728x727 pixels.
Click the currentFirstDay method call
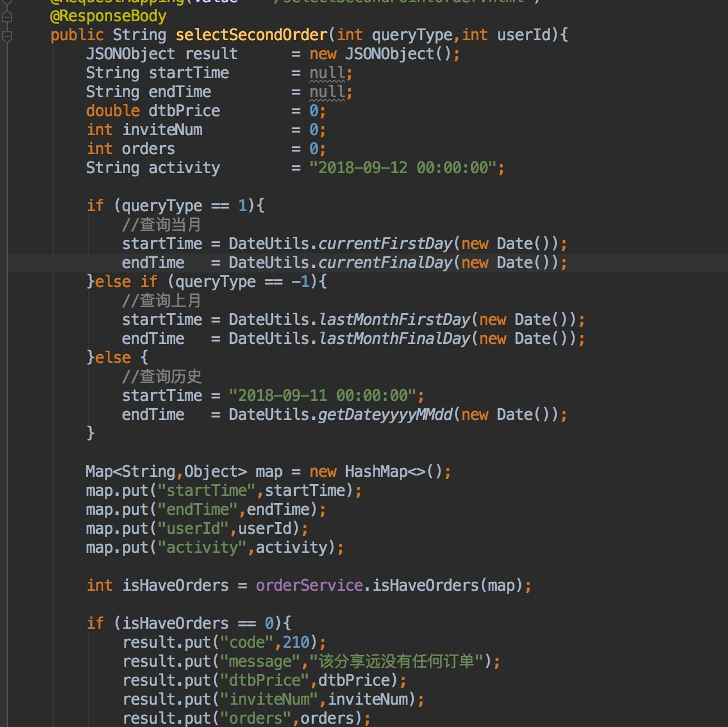[385, 244]
